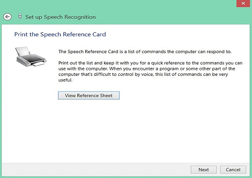The width and height of the screenshot is (252, 178).
Task: Select the 'Print the Speech Reference Card' heading
Action: (60, 35)
